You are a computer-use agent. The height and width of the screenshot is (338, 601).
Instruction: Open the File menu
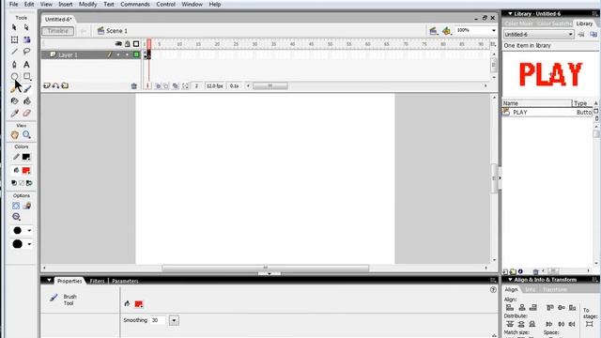point(13,4)
